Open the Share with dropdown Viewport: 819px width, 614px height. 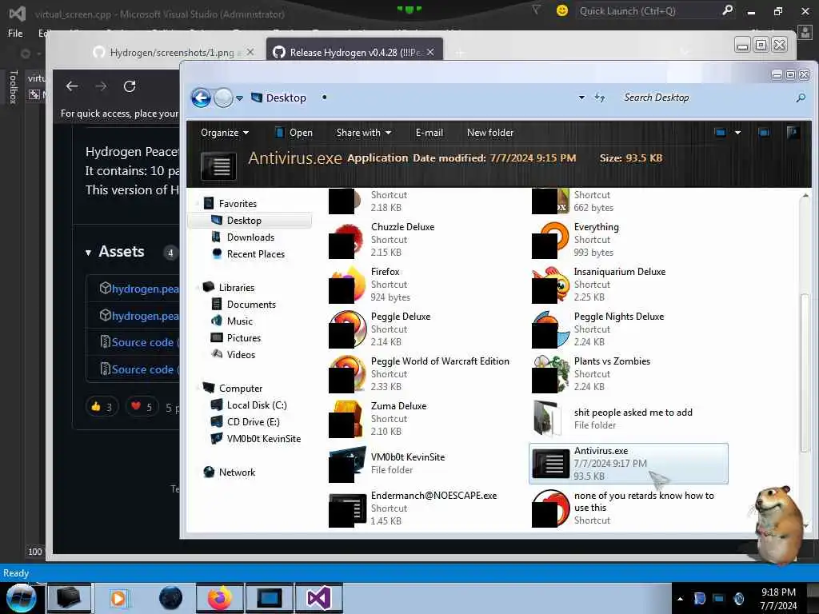point(364,133)
